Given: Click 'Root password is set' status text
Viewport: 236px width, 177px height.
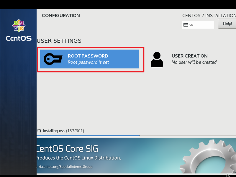Looking at the screenshot, I should pos(88,62).
